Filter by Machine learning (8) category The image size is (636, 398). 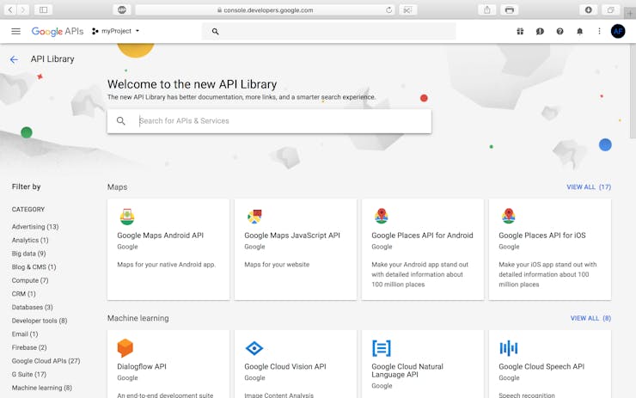pos(42,388)
